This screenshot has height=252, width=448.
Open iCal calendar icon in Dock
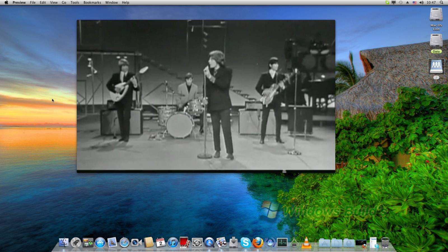[161, 242]
